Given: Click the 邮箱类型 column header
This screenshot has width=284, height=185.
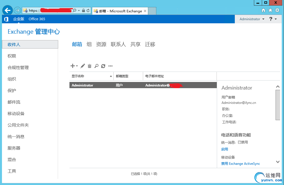Looking at the screenshot, I should click(128, 76).
